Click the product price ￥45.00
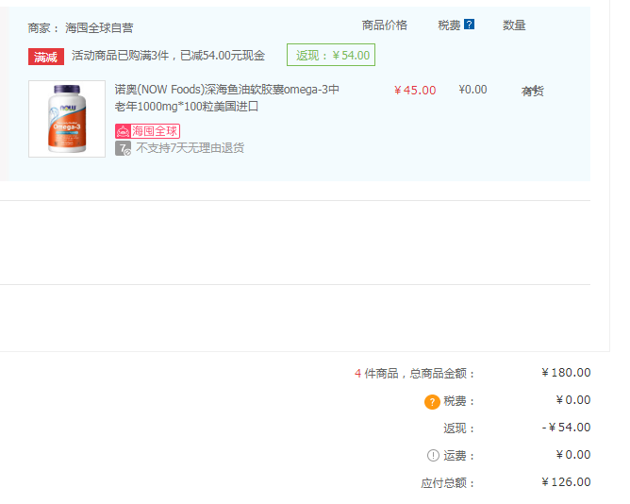This screenshot has width=630, height=504. click(x=415, y=90)
